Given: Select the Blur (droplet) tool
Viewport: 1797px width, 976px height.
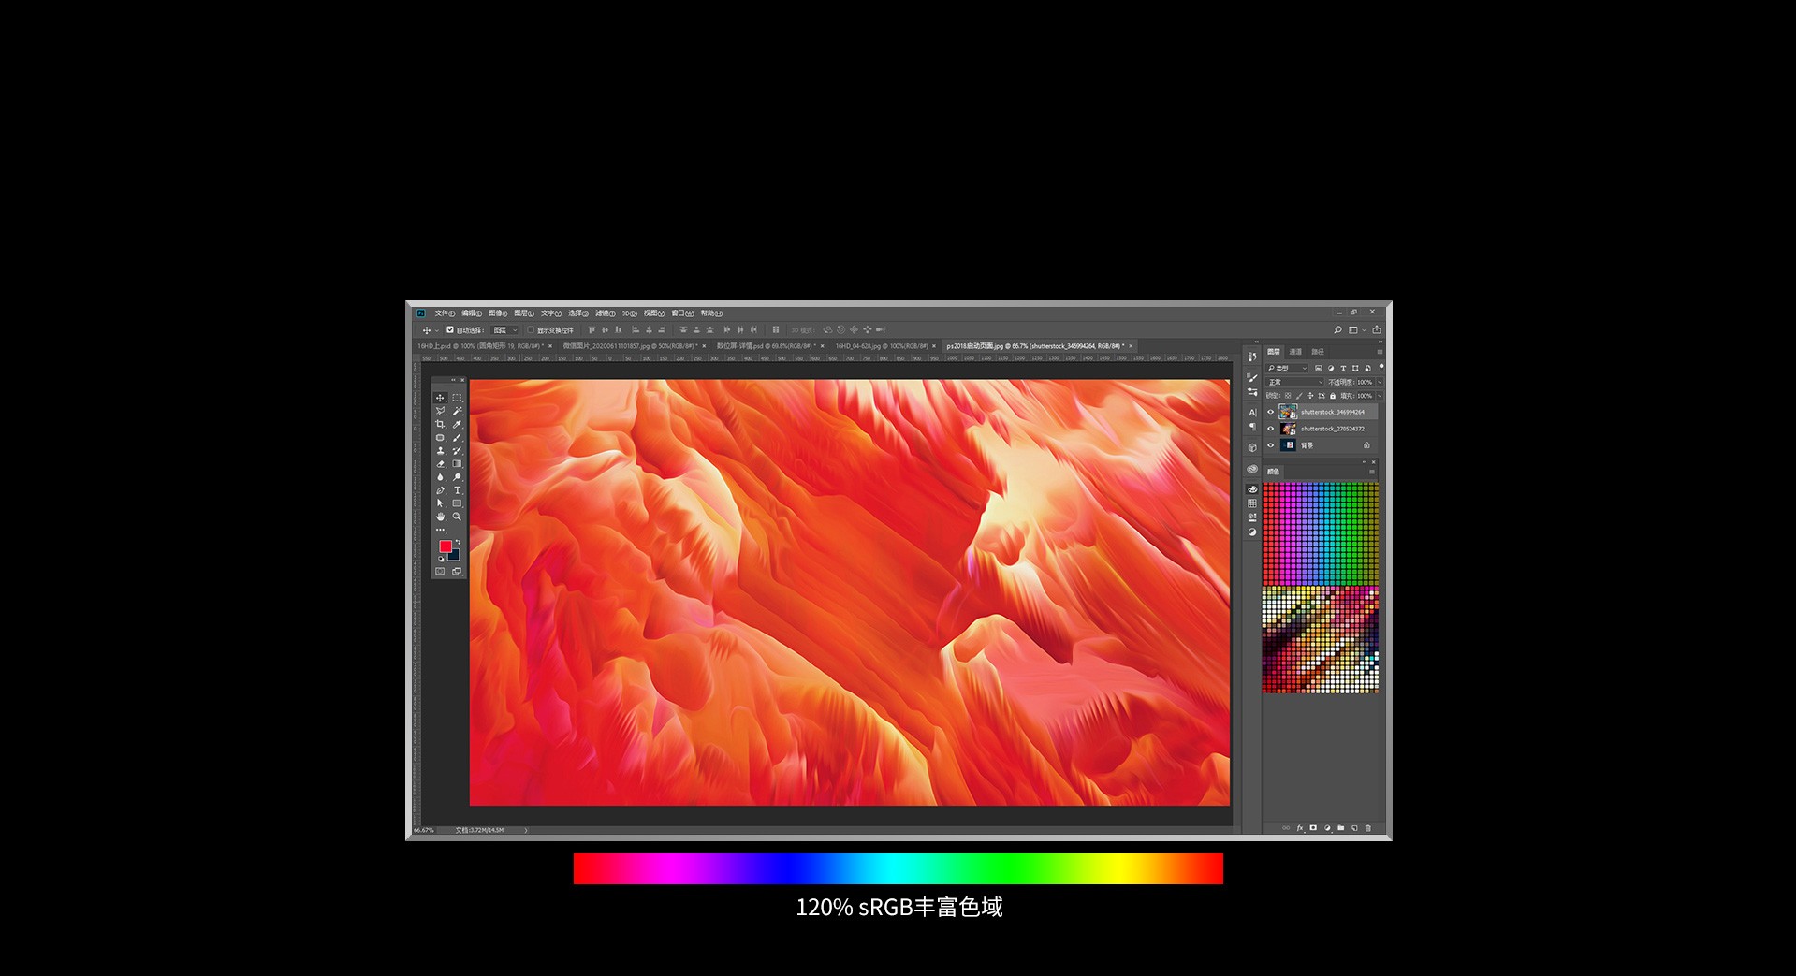Looking at the screenshot, I should [440, 477].
